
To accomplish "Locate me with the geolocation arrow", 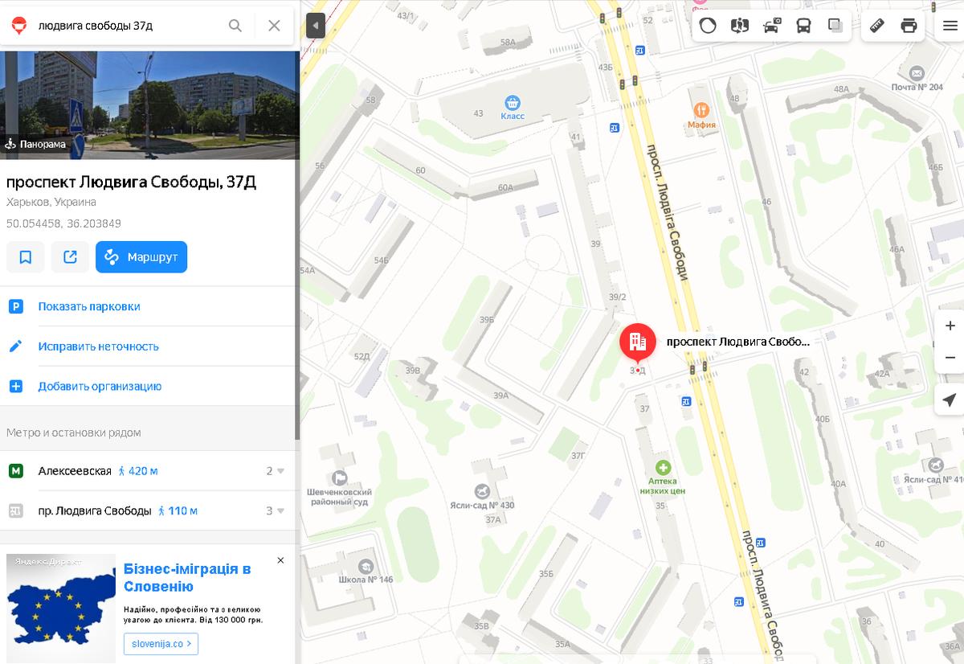I will 950,400.
